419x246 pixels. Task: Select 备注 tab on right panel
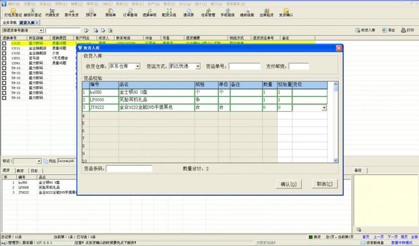point(358,170)
